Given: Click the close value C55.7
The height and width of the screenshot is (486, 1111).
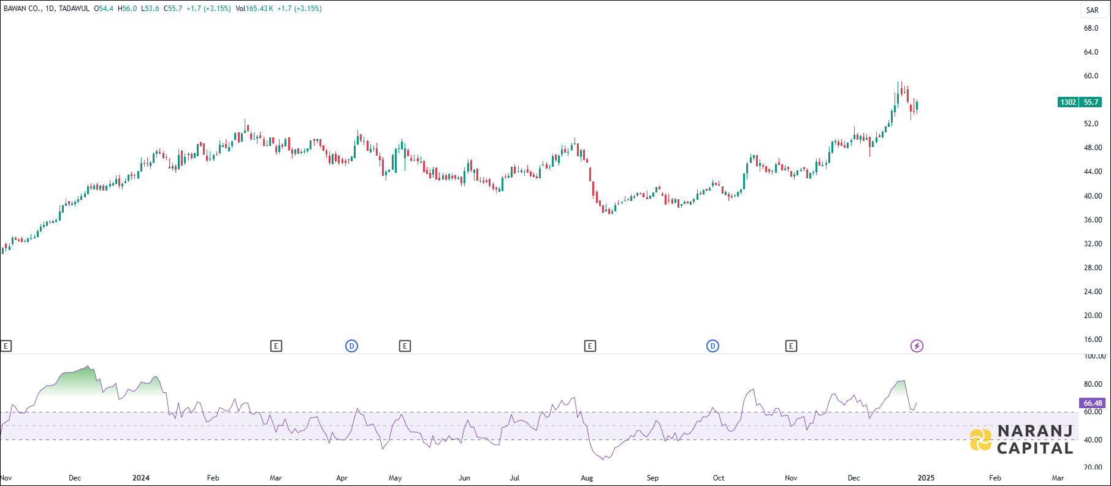Looking at the screenshot, I should [173, 9].
